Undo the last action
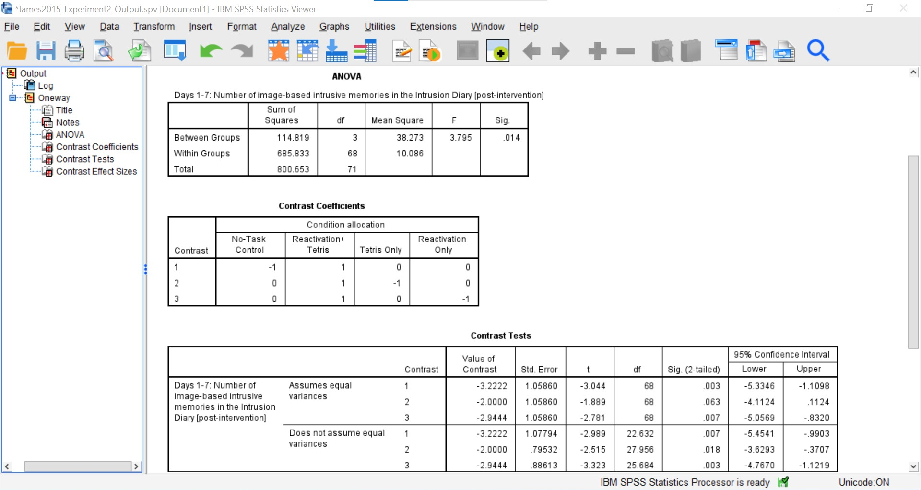The width and height of the screenshot is (921, 490). pos(211,51)
